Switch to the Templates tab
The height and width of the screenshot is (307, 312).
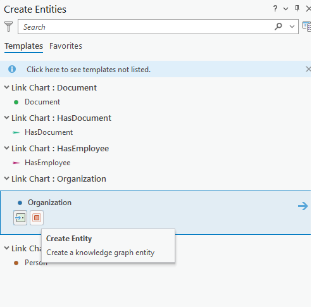(23, 46)
